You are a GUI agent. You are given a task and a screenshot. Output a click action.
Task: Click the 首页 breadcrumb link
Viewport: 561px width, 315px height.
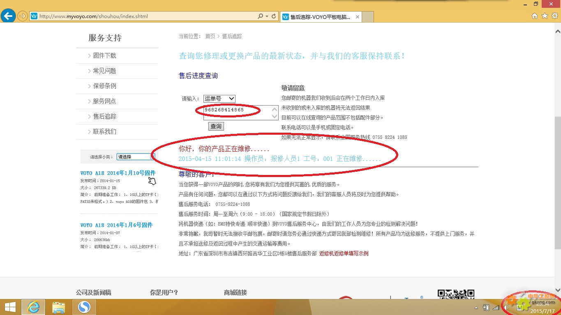(210, 36)
